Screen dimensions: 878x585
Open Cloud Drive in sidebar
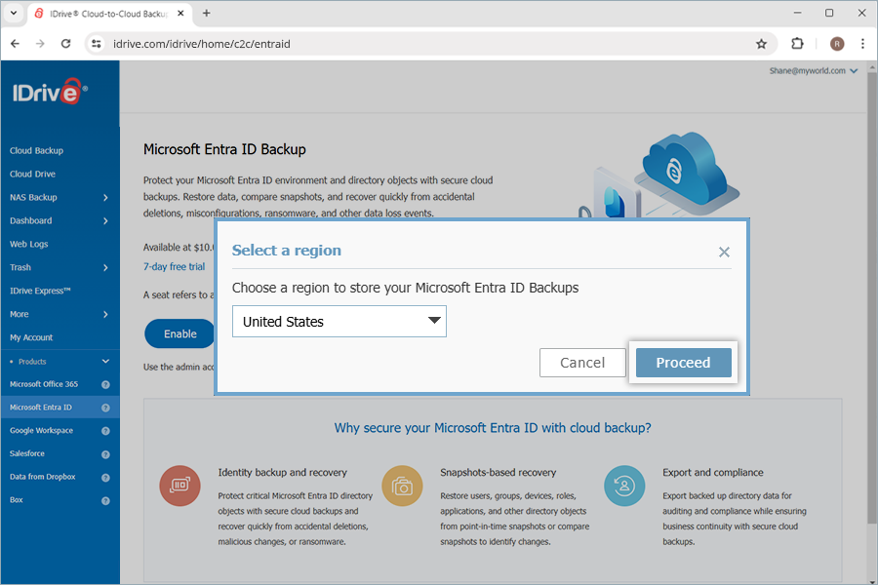[32, 175]
